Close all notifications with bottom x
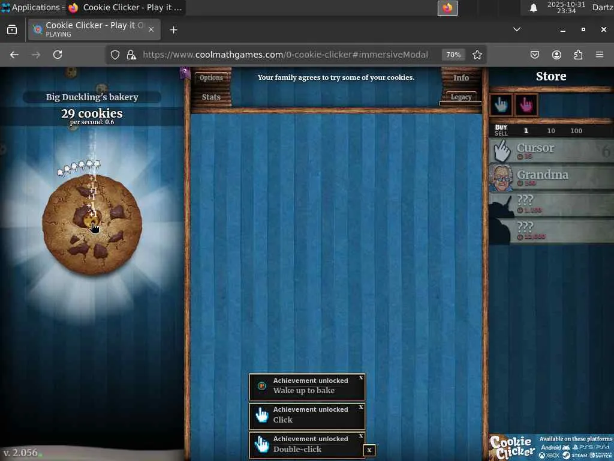This screenshot has width=614, height=461. [x=369, y=450]
